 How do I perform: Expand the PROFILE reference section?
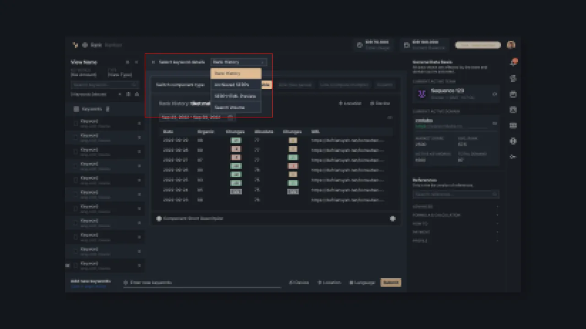456,241
